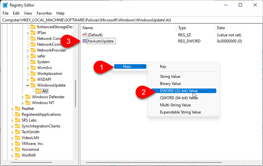Open the File menu
This screenshot has width=263, height=166.
tap(6, 13)
